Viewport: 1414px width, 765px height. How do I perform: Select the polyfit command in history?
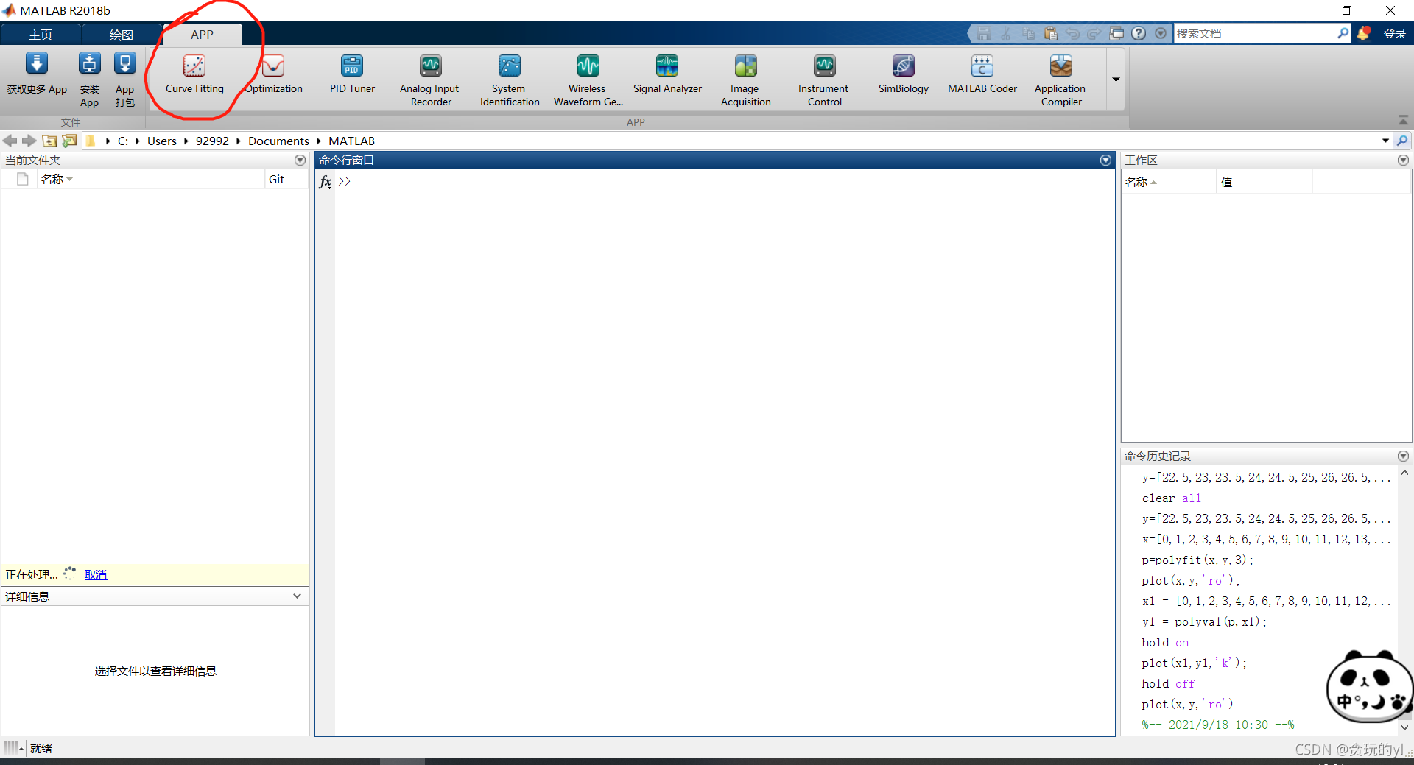point(1197,560)
